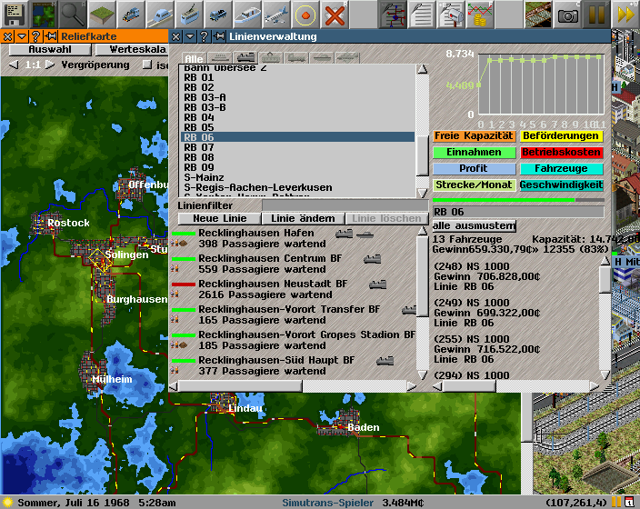
Task: Pause the game with pause icon
Action: pyautogui.click(x=597, y=15)
